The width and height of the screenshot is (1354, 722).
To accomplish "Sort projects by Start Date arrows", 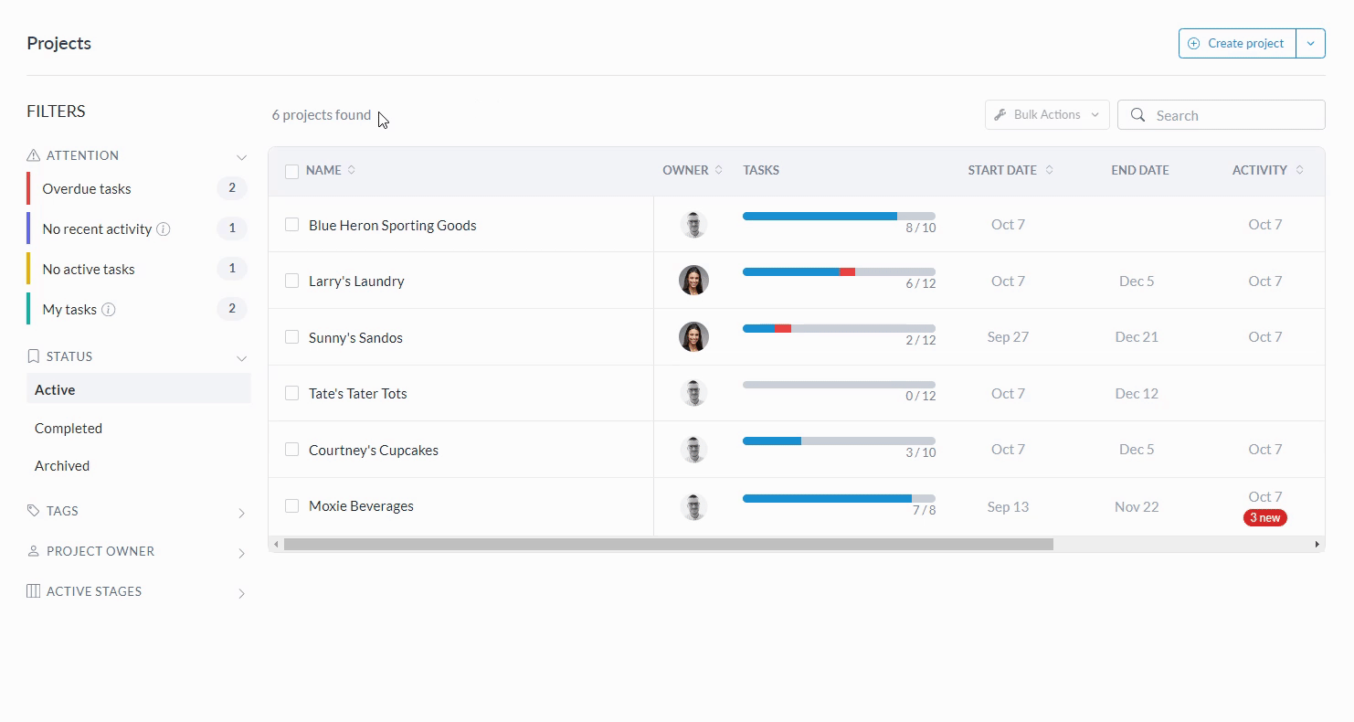I will tap(1049, 170).
